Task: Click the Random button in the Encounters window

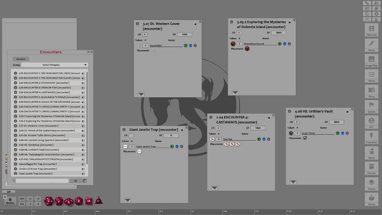Action: point(21,59)
